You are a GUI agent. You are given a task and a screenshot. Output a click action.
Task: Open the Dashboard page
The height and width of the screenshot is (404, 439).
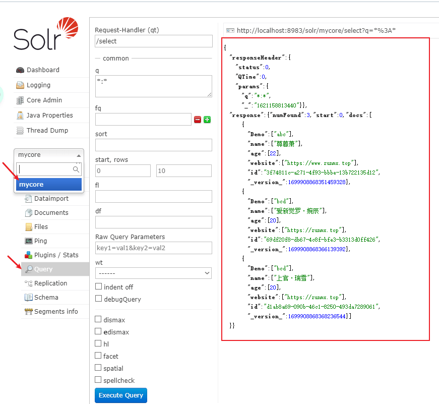[x=43, y=70]
